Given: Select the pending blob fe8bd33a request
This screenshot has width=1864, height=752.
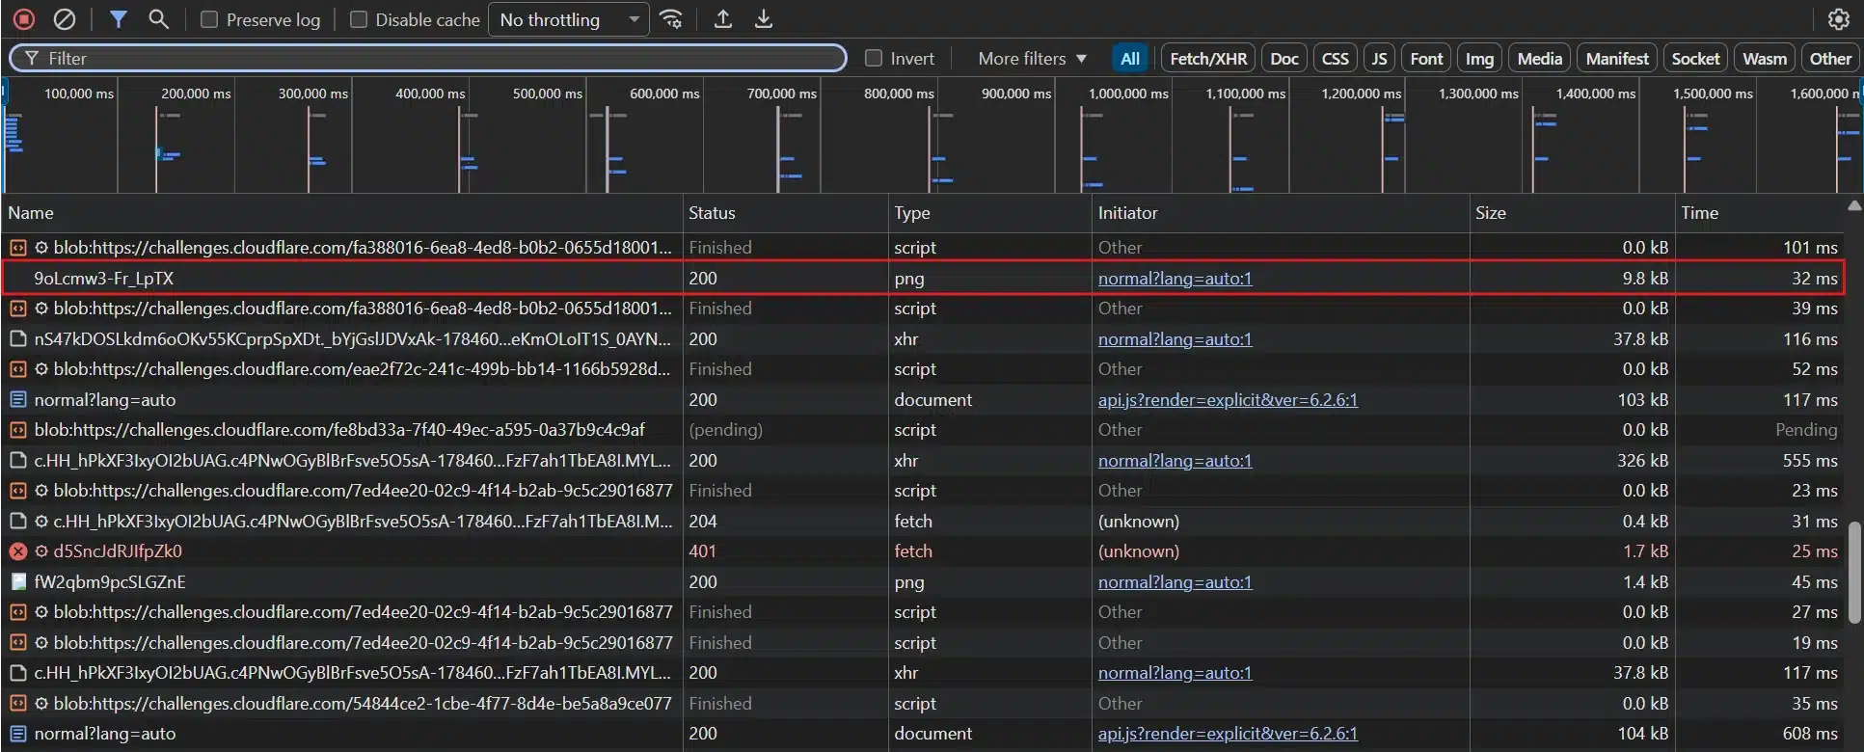Looking at the screenshot, I should [x=923, y=430].
